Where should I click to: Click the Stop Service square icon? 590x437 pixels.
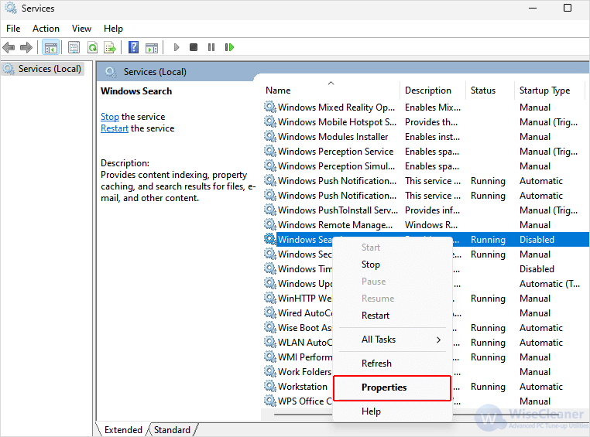(x=194, y=47)
